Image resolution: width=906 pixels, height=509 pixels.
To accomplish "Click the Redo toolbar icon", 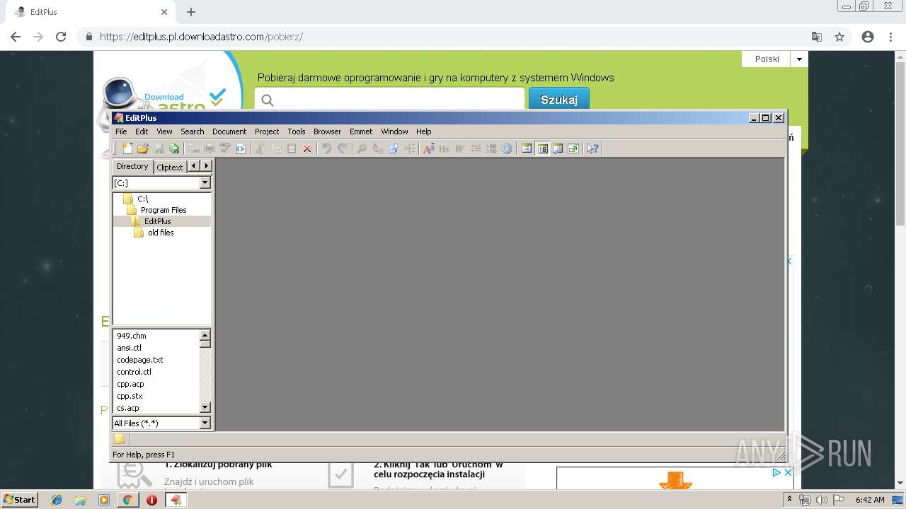I will coord(342,148).
